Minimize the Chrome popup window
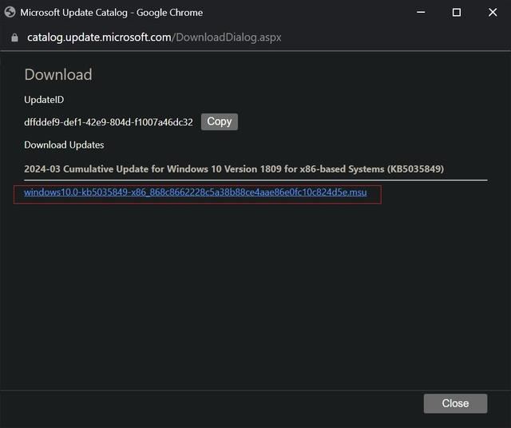This screenshot has height=428, width=511. click(x=420, y=12)
